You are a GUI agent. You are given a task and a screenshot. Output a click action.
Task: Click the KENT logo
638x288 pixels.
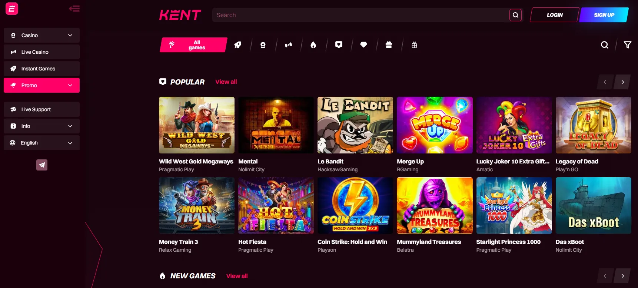(x=180, y=15)
